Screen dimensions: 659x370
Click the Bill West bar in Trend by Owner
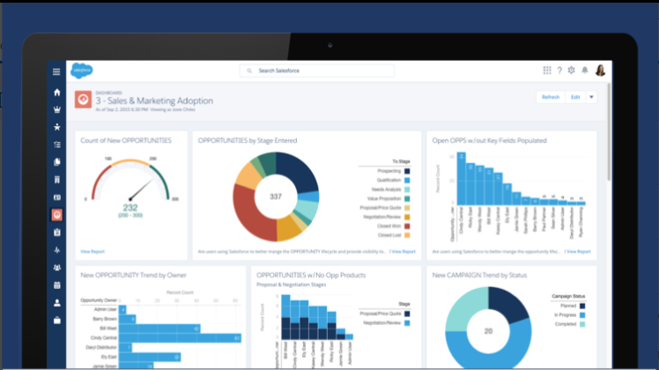pos(159,329)
